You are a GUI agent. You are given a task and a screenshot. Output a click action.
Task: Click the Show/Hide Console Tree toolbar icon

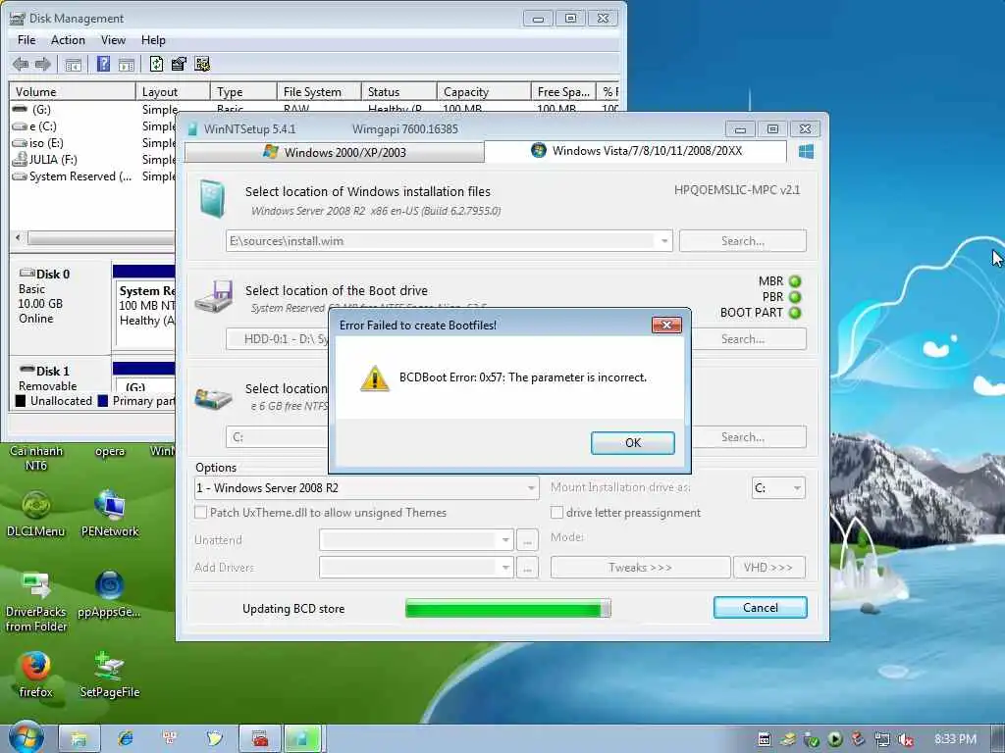(73, 64)
